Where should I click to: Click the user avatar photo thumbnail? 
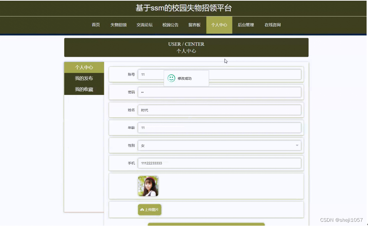tap(148, 186)
